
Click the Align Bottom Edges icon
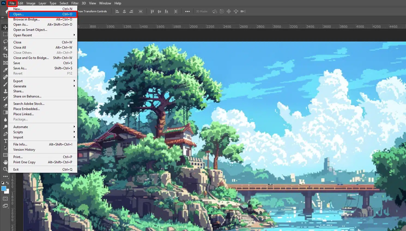(x=166, y=11)
